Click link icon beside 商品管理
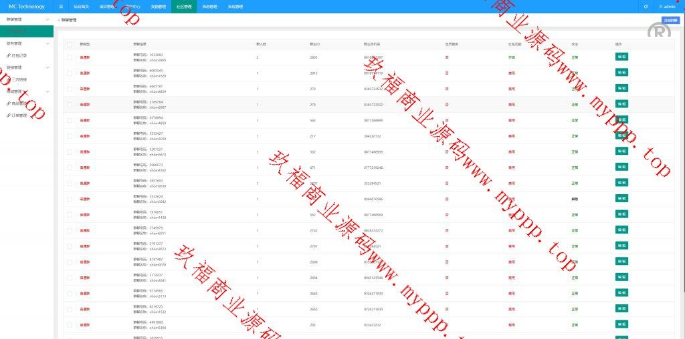The height and width of the screenshot is (339, 685). [8, 103]
